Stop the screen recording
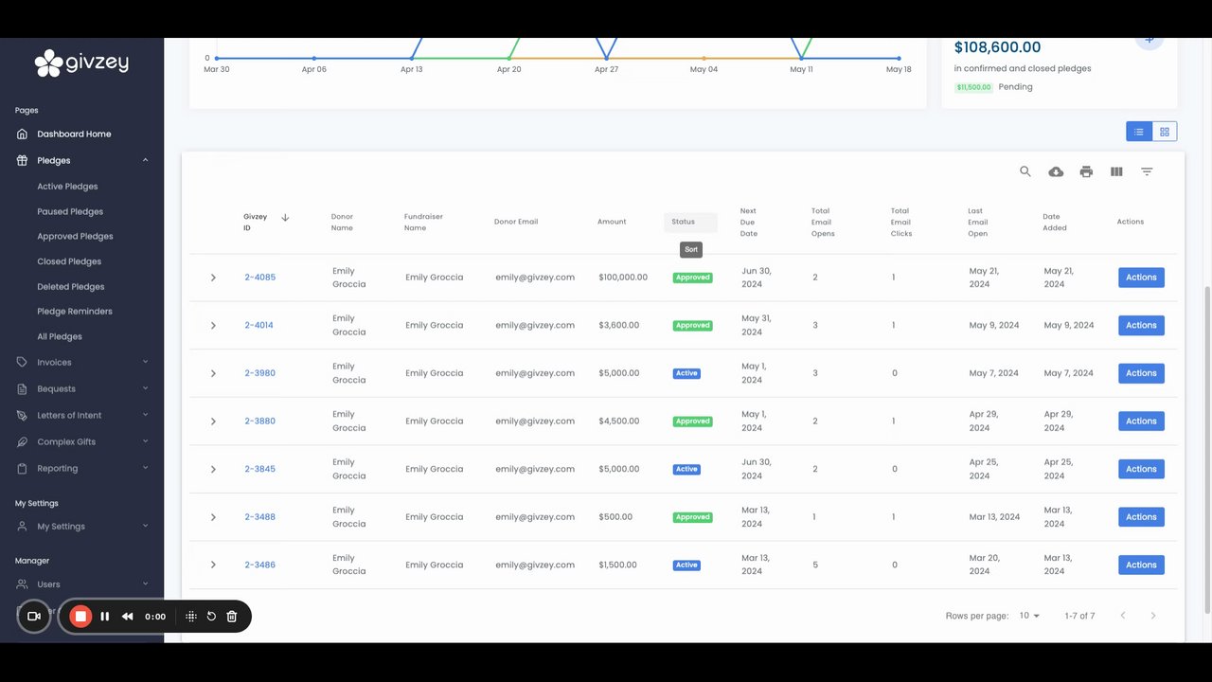 coord(80,617)
